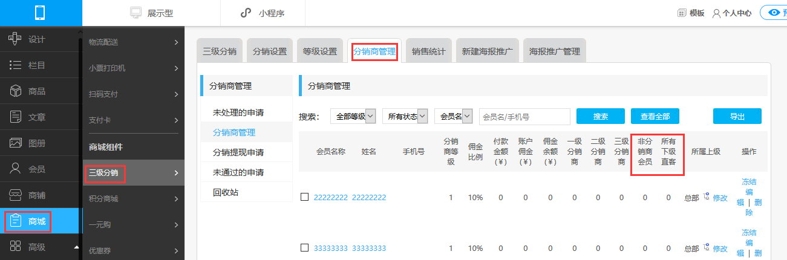
Task: Focus the 会员名/手机号 search field
Action: point(524,116)
